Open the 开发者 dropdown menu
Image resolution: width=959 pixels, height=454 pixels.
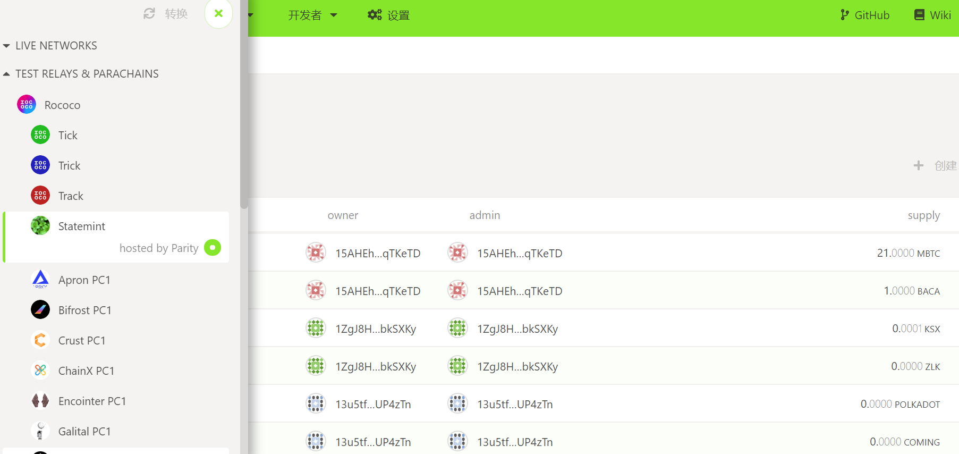[312, 15]
